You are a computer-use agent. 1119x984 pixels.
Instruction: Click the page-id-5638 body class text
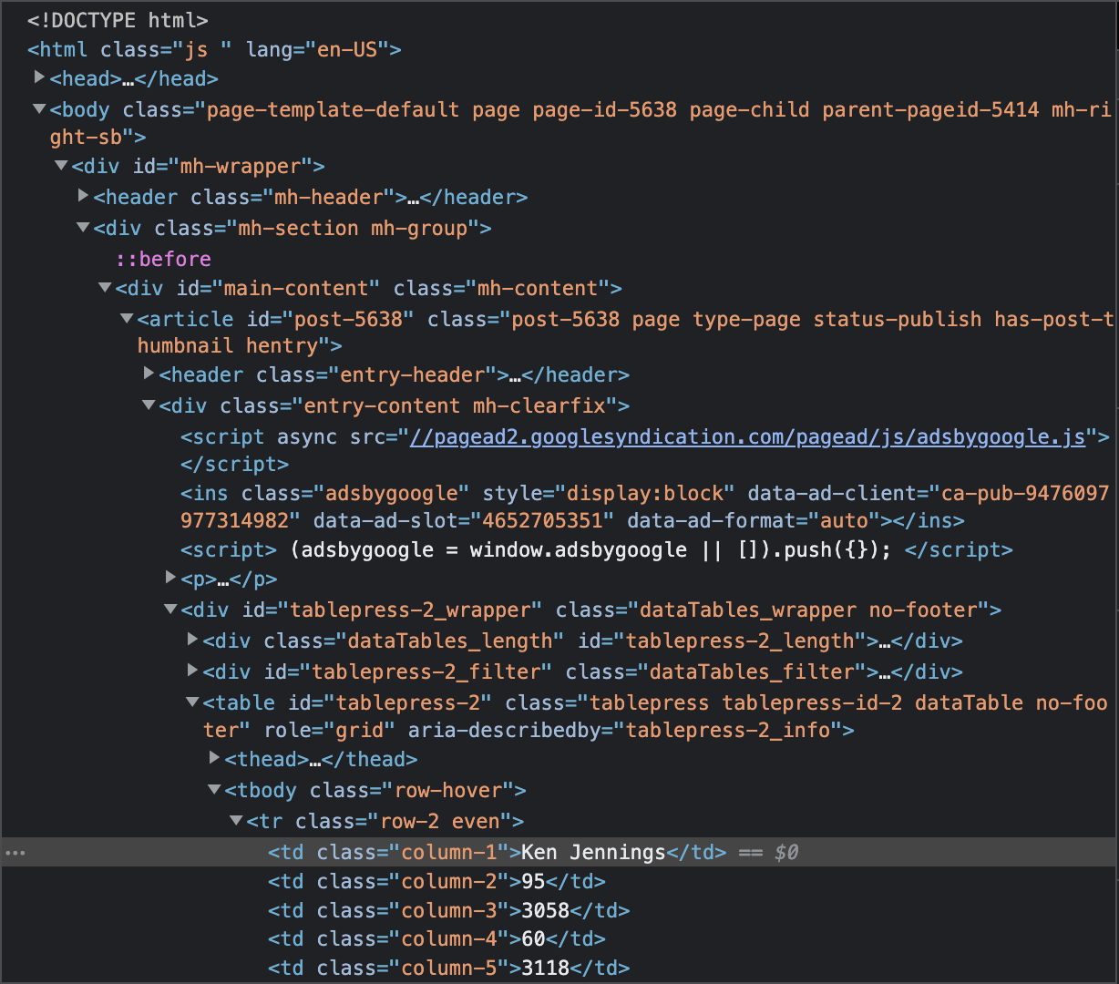point(605,109)
